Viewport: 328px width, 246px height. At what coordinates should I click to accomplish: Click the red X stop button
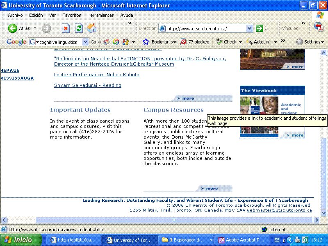point(66,28)
